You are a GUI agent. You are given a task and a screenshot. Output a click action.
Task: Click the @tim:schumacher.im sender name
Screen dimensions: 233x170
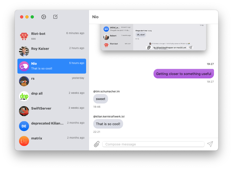coord(106,92)
